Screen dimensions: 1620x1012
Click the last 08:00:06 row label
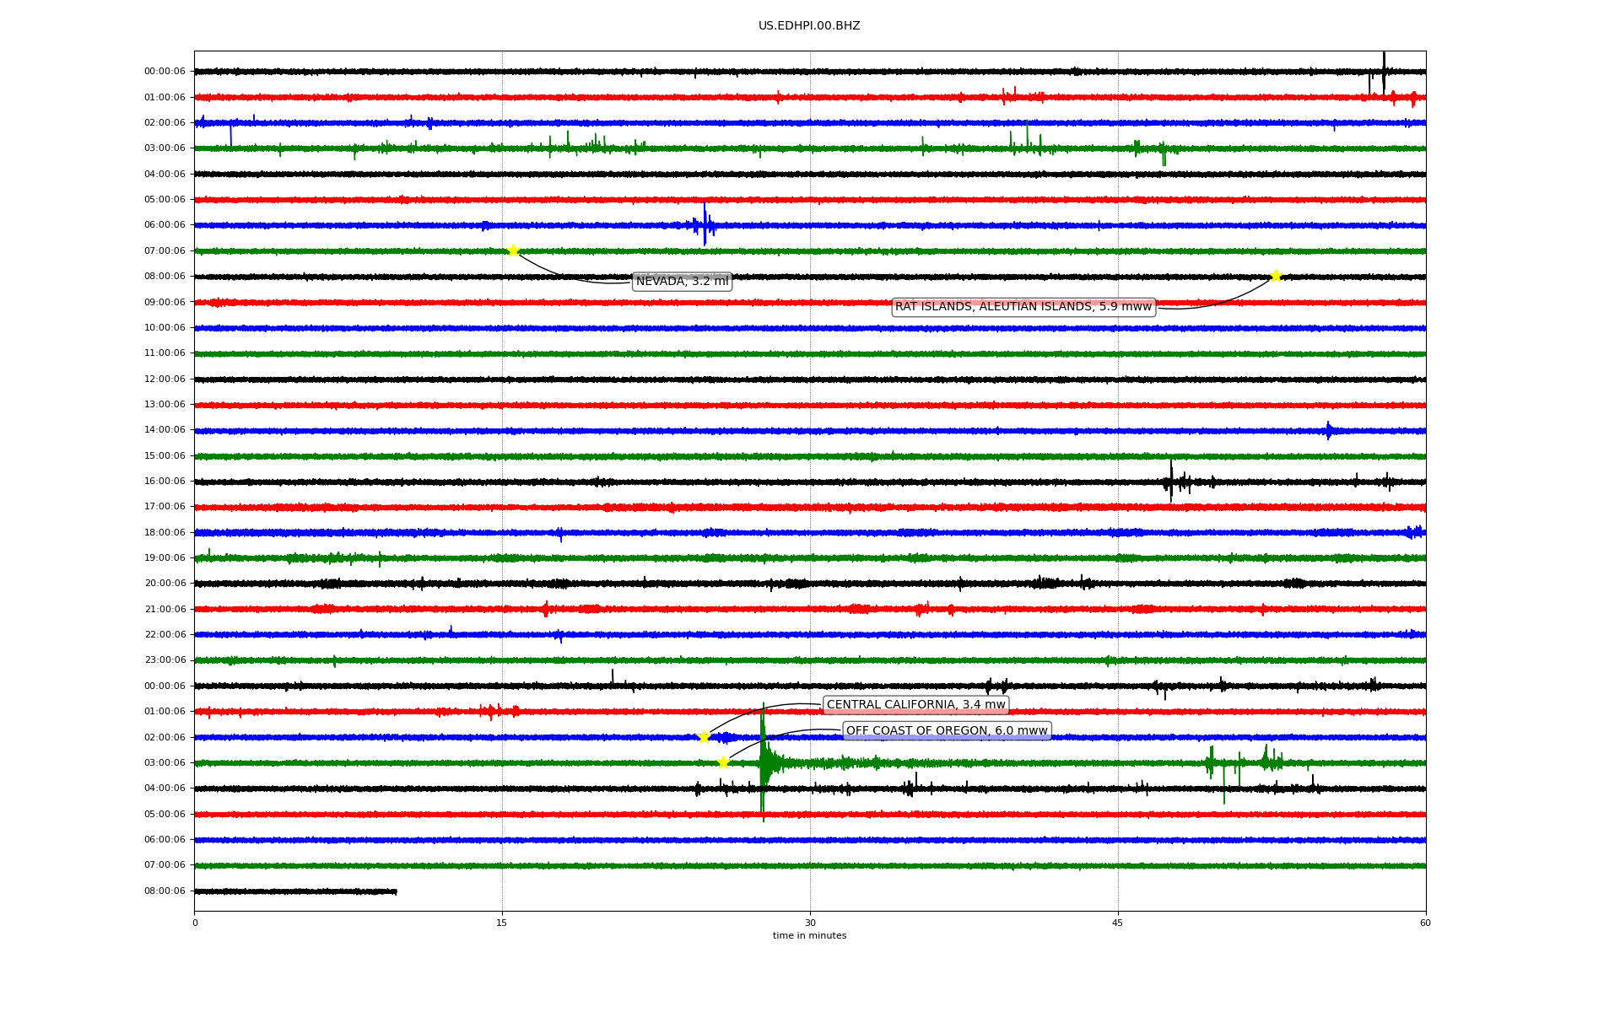[165, 891]
